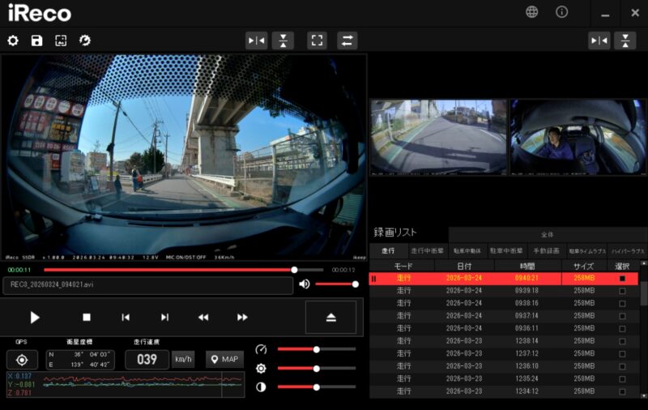Click the screenshot capture icon
The height and width of the screenshot is (410, 648).
pos(61,41)
